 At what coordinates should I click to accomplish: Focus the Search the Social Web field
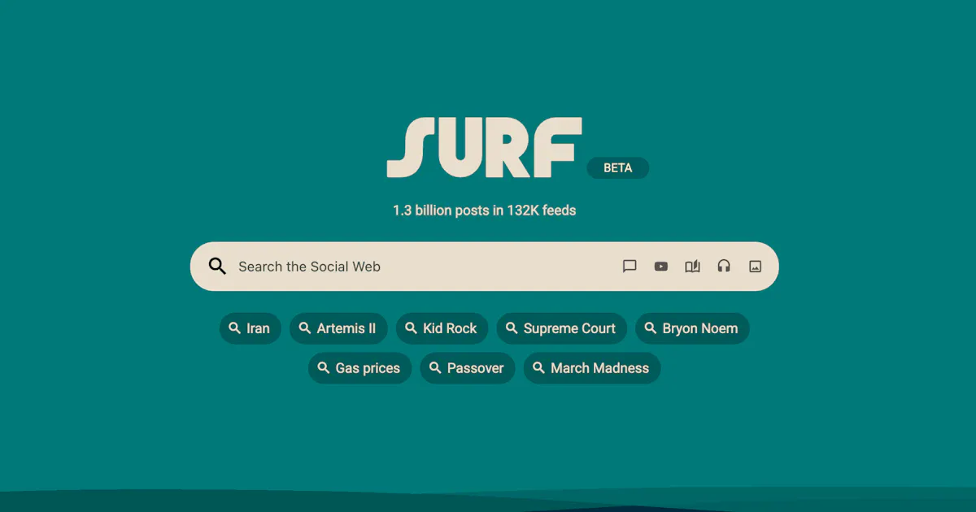pos(484,267)
